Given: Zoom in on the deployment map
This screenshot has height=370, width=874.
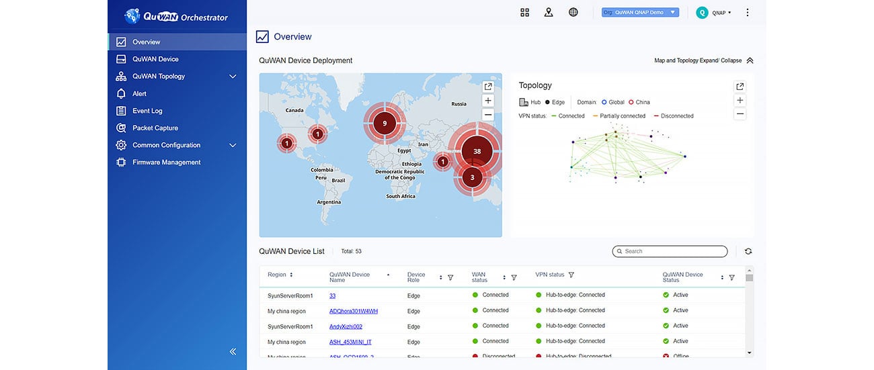Looking at the screenshot, I should (488, 101).
